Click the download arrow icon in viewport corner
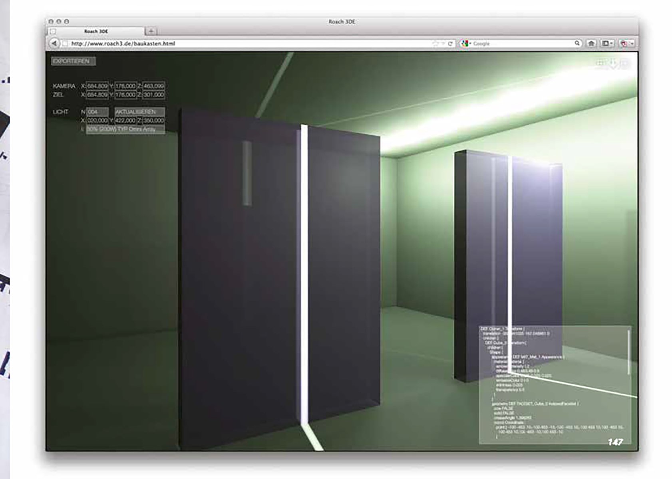Screen dimensions: 672x479 click(613, 63)
